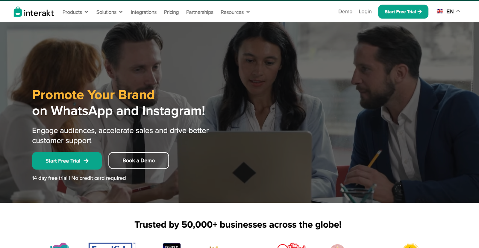The image size is (479, 248).
Task: Click the Login link
Action: [365, 11]
